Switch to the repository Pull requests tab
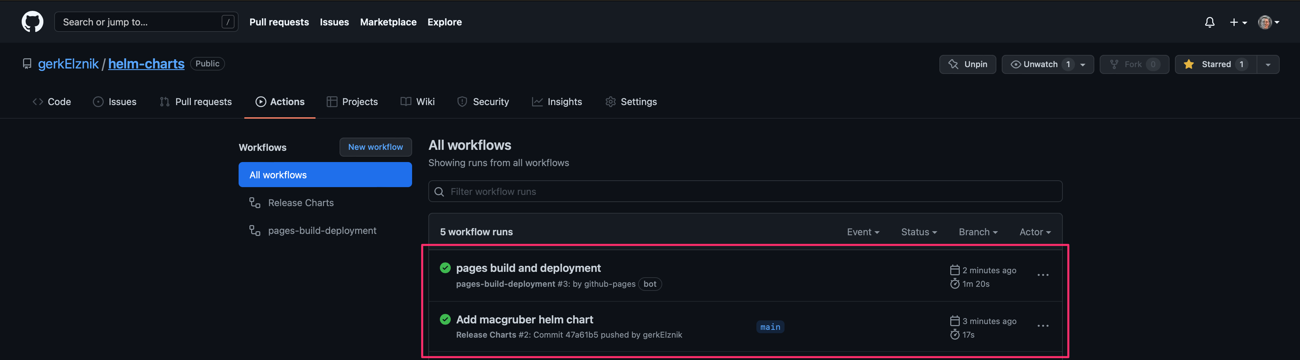The height and width of the screenshot is (360, 1300). pyautogui.click(x=195, y=101)
